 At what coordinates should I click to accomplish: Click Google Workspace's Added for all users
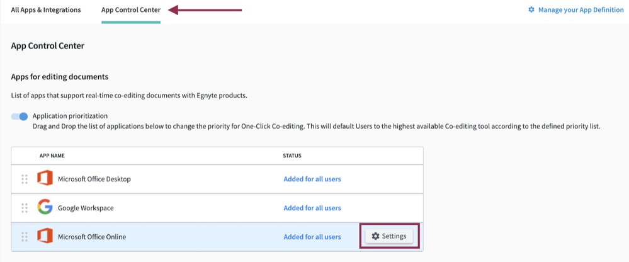(x=312, y=208)
